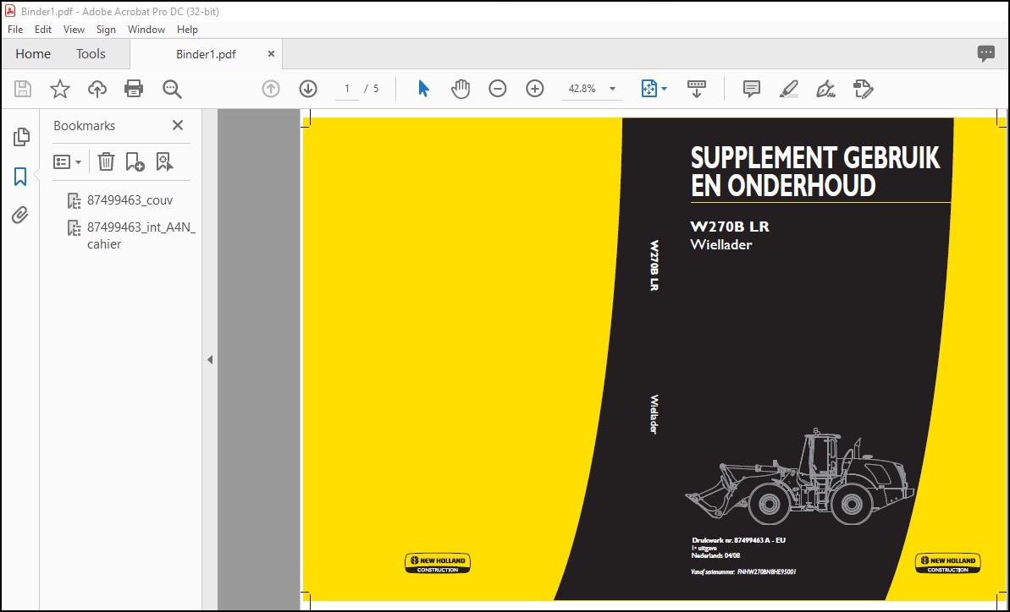This screenshot has width=1010, height=612.
Task: Choose the Selection arrow tool
Action: tap(423, 89)
